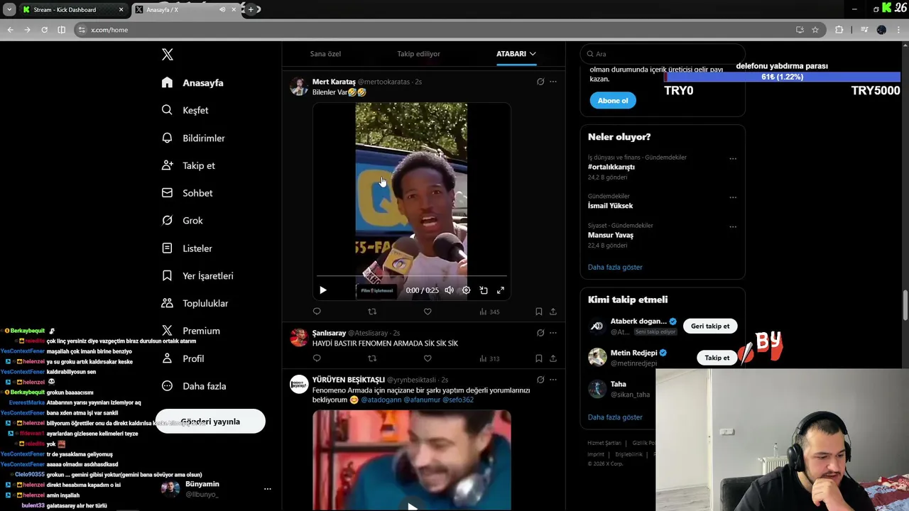
Task: Like the Şanlısaray post
Action: point(428,358)
